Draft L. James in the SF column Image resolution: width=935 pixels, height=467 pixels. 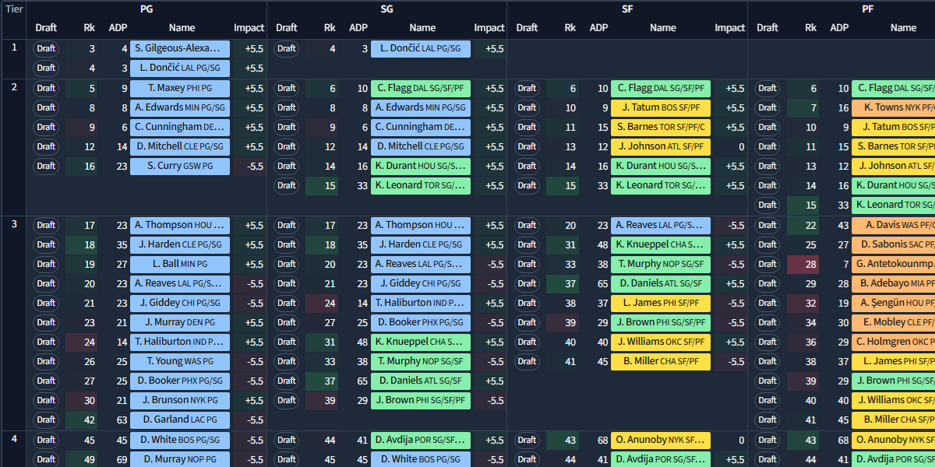point(527,304)
